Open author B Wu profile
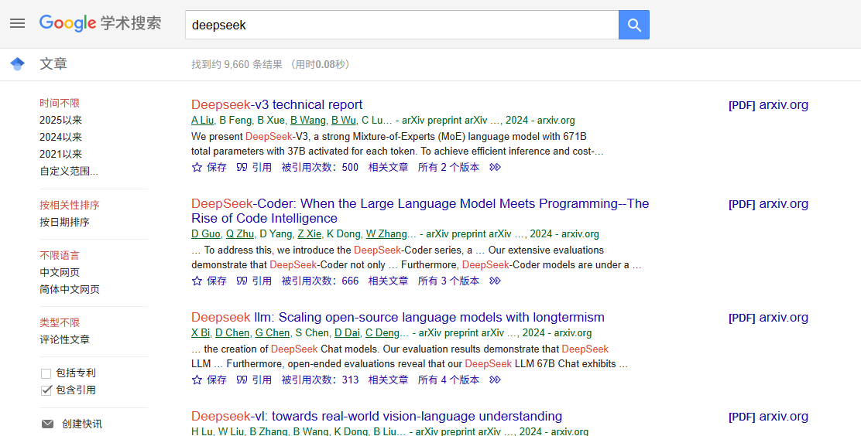Screen dimensions: 861x436 pyautogui.click(x=344, y=120)
